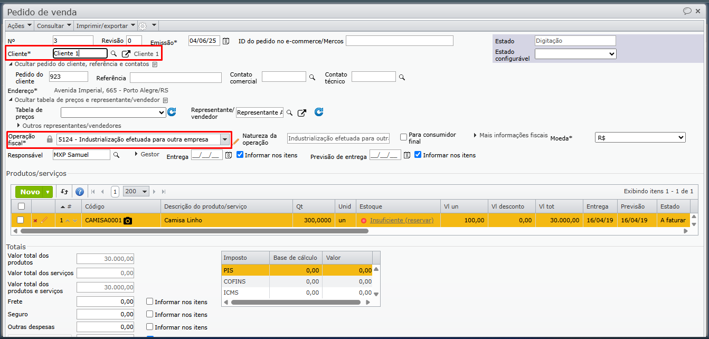This screenshot has height=339, width=709.
Task: Click the Pedido do cliente input field
Action: (69, 77)
